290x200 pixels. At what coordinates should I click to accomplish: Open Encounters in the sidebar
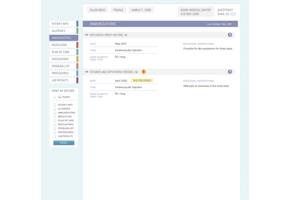coord(64,59)
